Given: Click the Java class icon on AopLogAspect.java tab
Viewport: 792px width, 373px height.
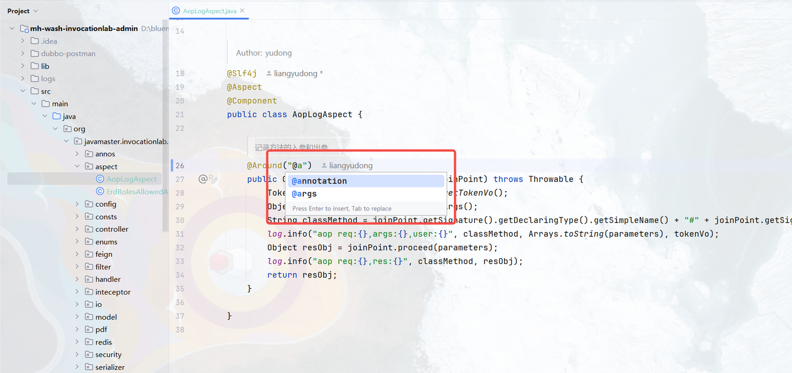Looking at the screenshot, I should click(176, 10).
